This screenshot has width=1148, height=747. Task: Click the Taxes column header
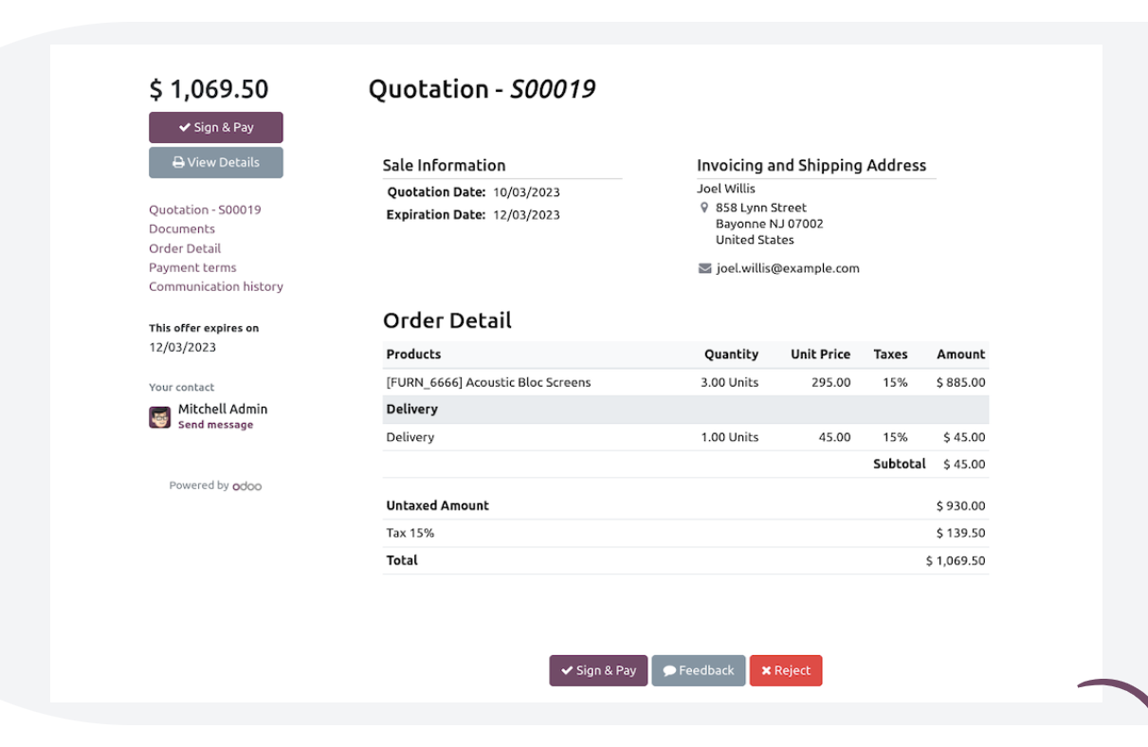[890, 355]
